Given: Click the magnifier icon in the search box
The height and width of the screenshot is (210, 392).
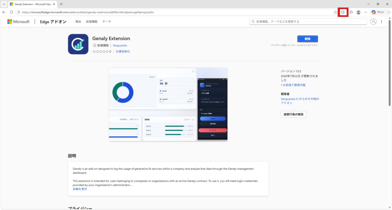Looking at the screenshot, I should pos(253,22).
